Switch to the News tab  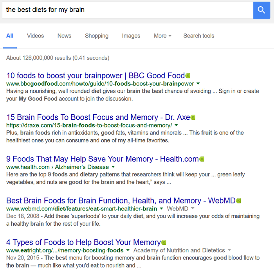coord(64,36)
